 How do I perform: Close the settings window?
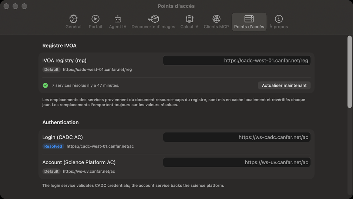tap(6, 6)
